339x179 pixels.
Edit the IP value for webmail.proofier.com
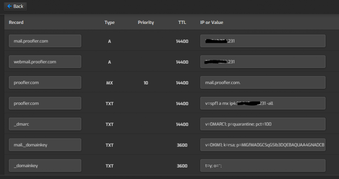[263, 62]
